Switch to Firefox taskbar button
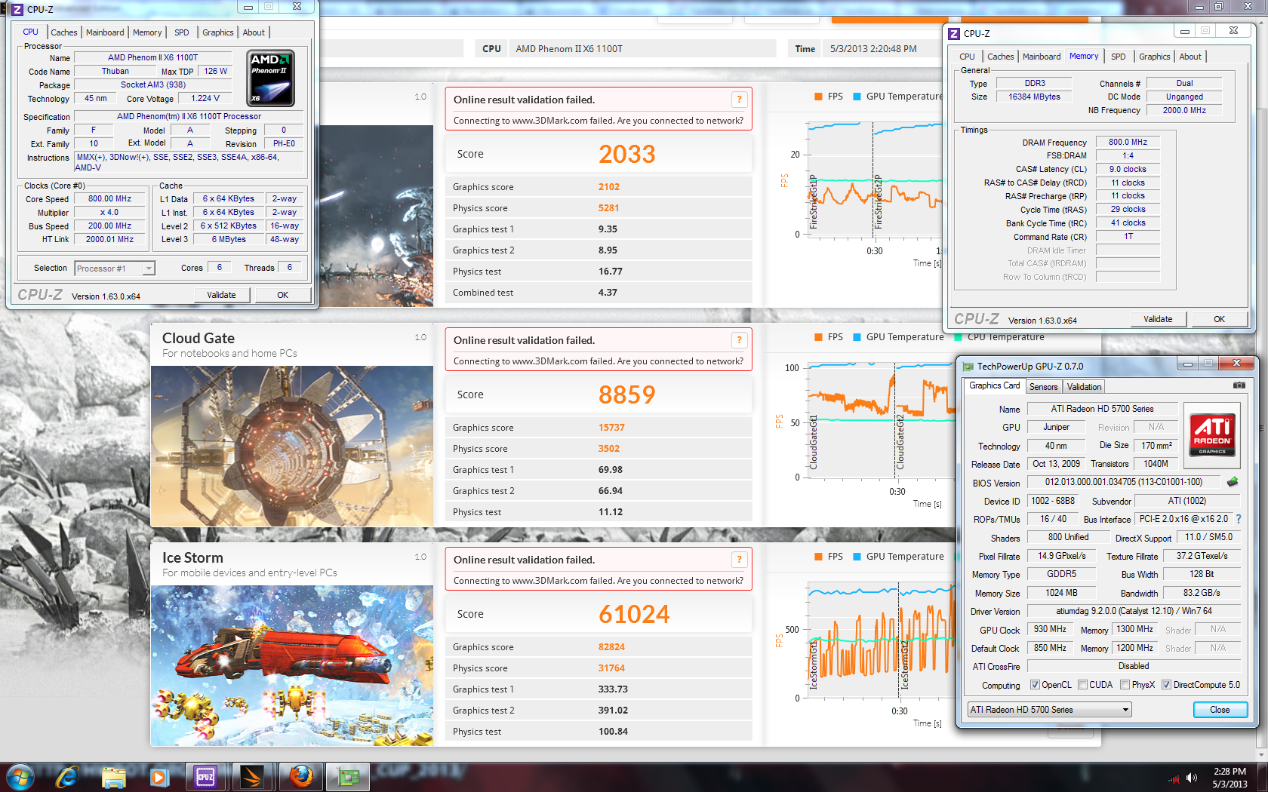1268x792 pixels. click(x=300, y=777)
